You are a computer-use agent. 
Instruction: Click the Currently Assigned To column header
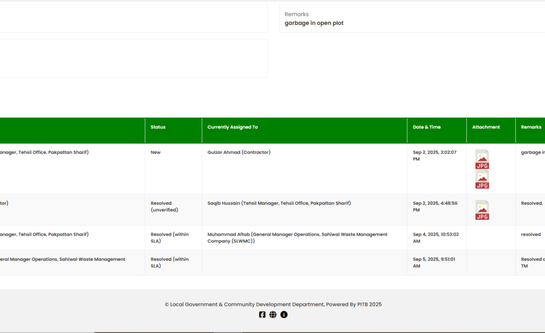click(x=233, y=127)
